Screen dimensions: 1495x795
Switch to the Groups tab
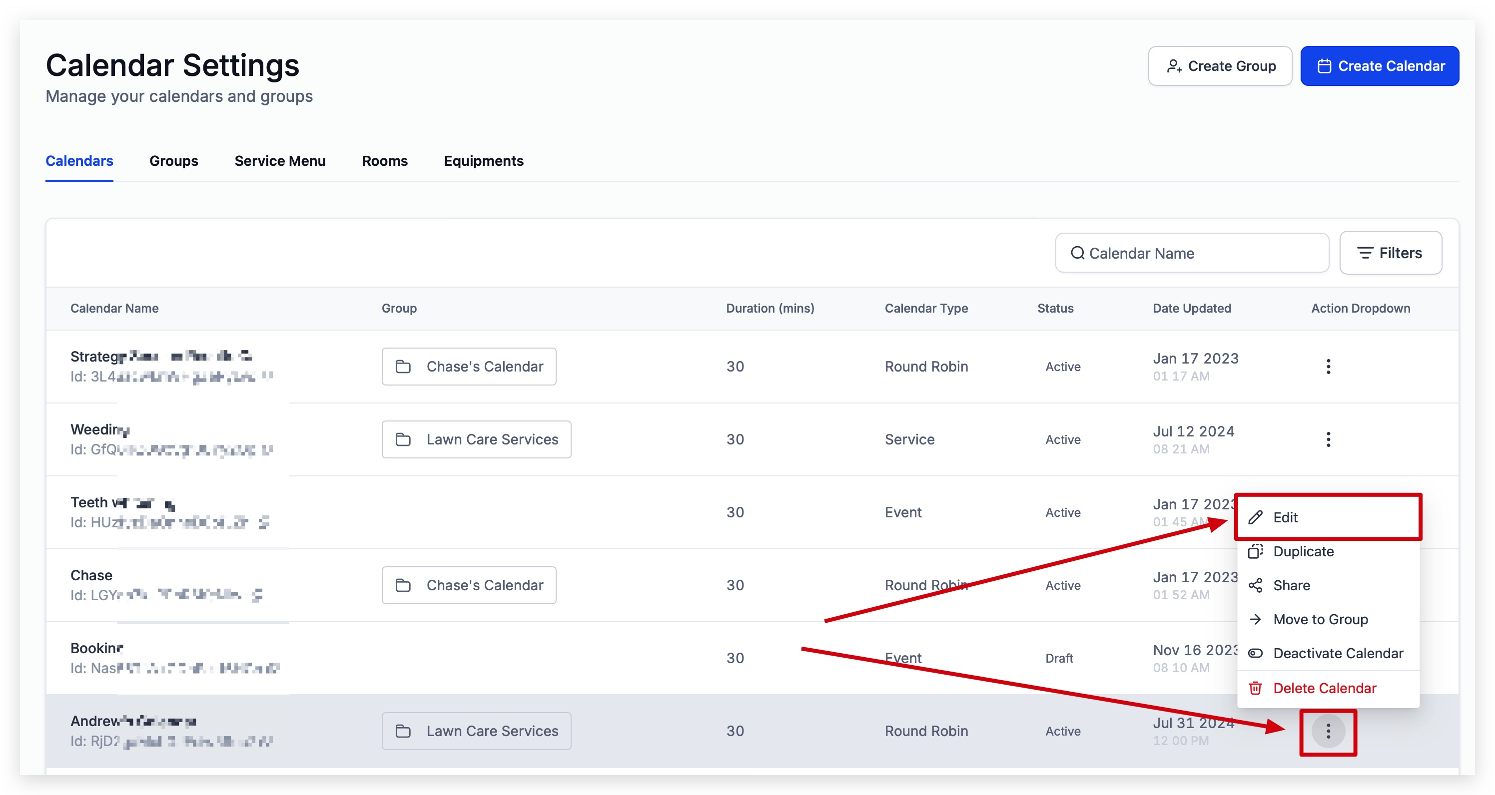pyautogui.click(x=173, y=161)
